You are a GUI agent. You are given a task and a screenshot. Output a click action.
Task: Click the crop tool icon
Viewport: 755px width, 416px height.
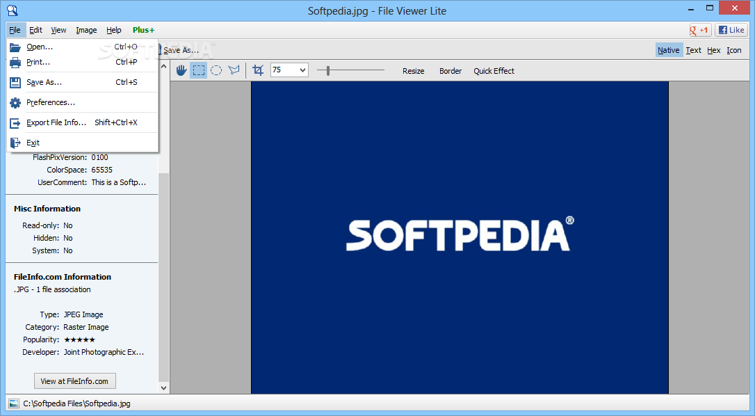(258, 70)
